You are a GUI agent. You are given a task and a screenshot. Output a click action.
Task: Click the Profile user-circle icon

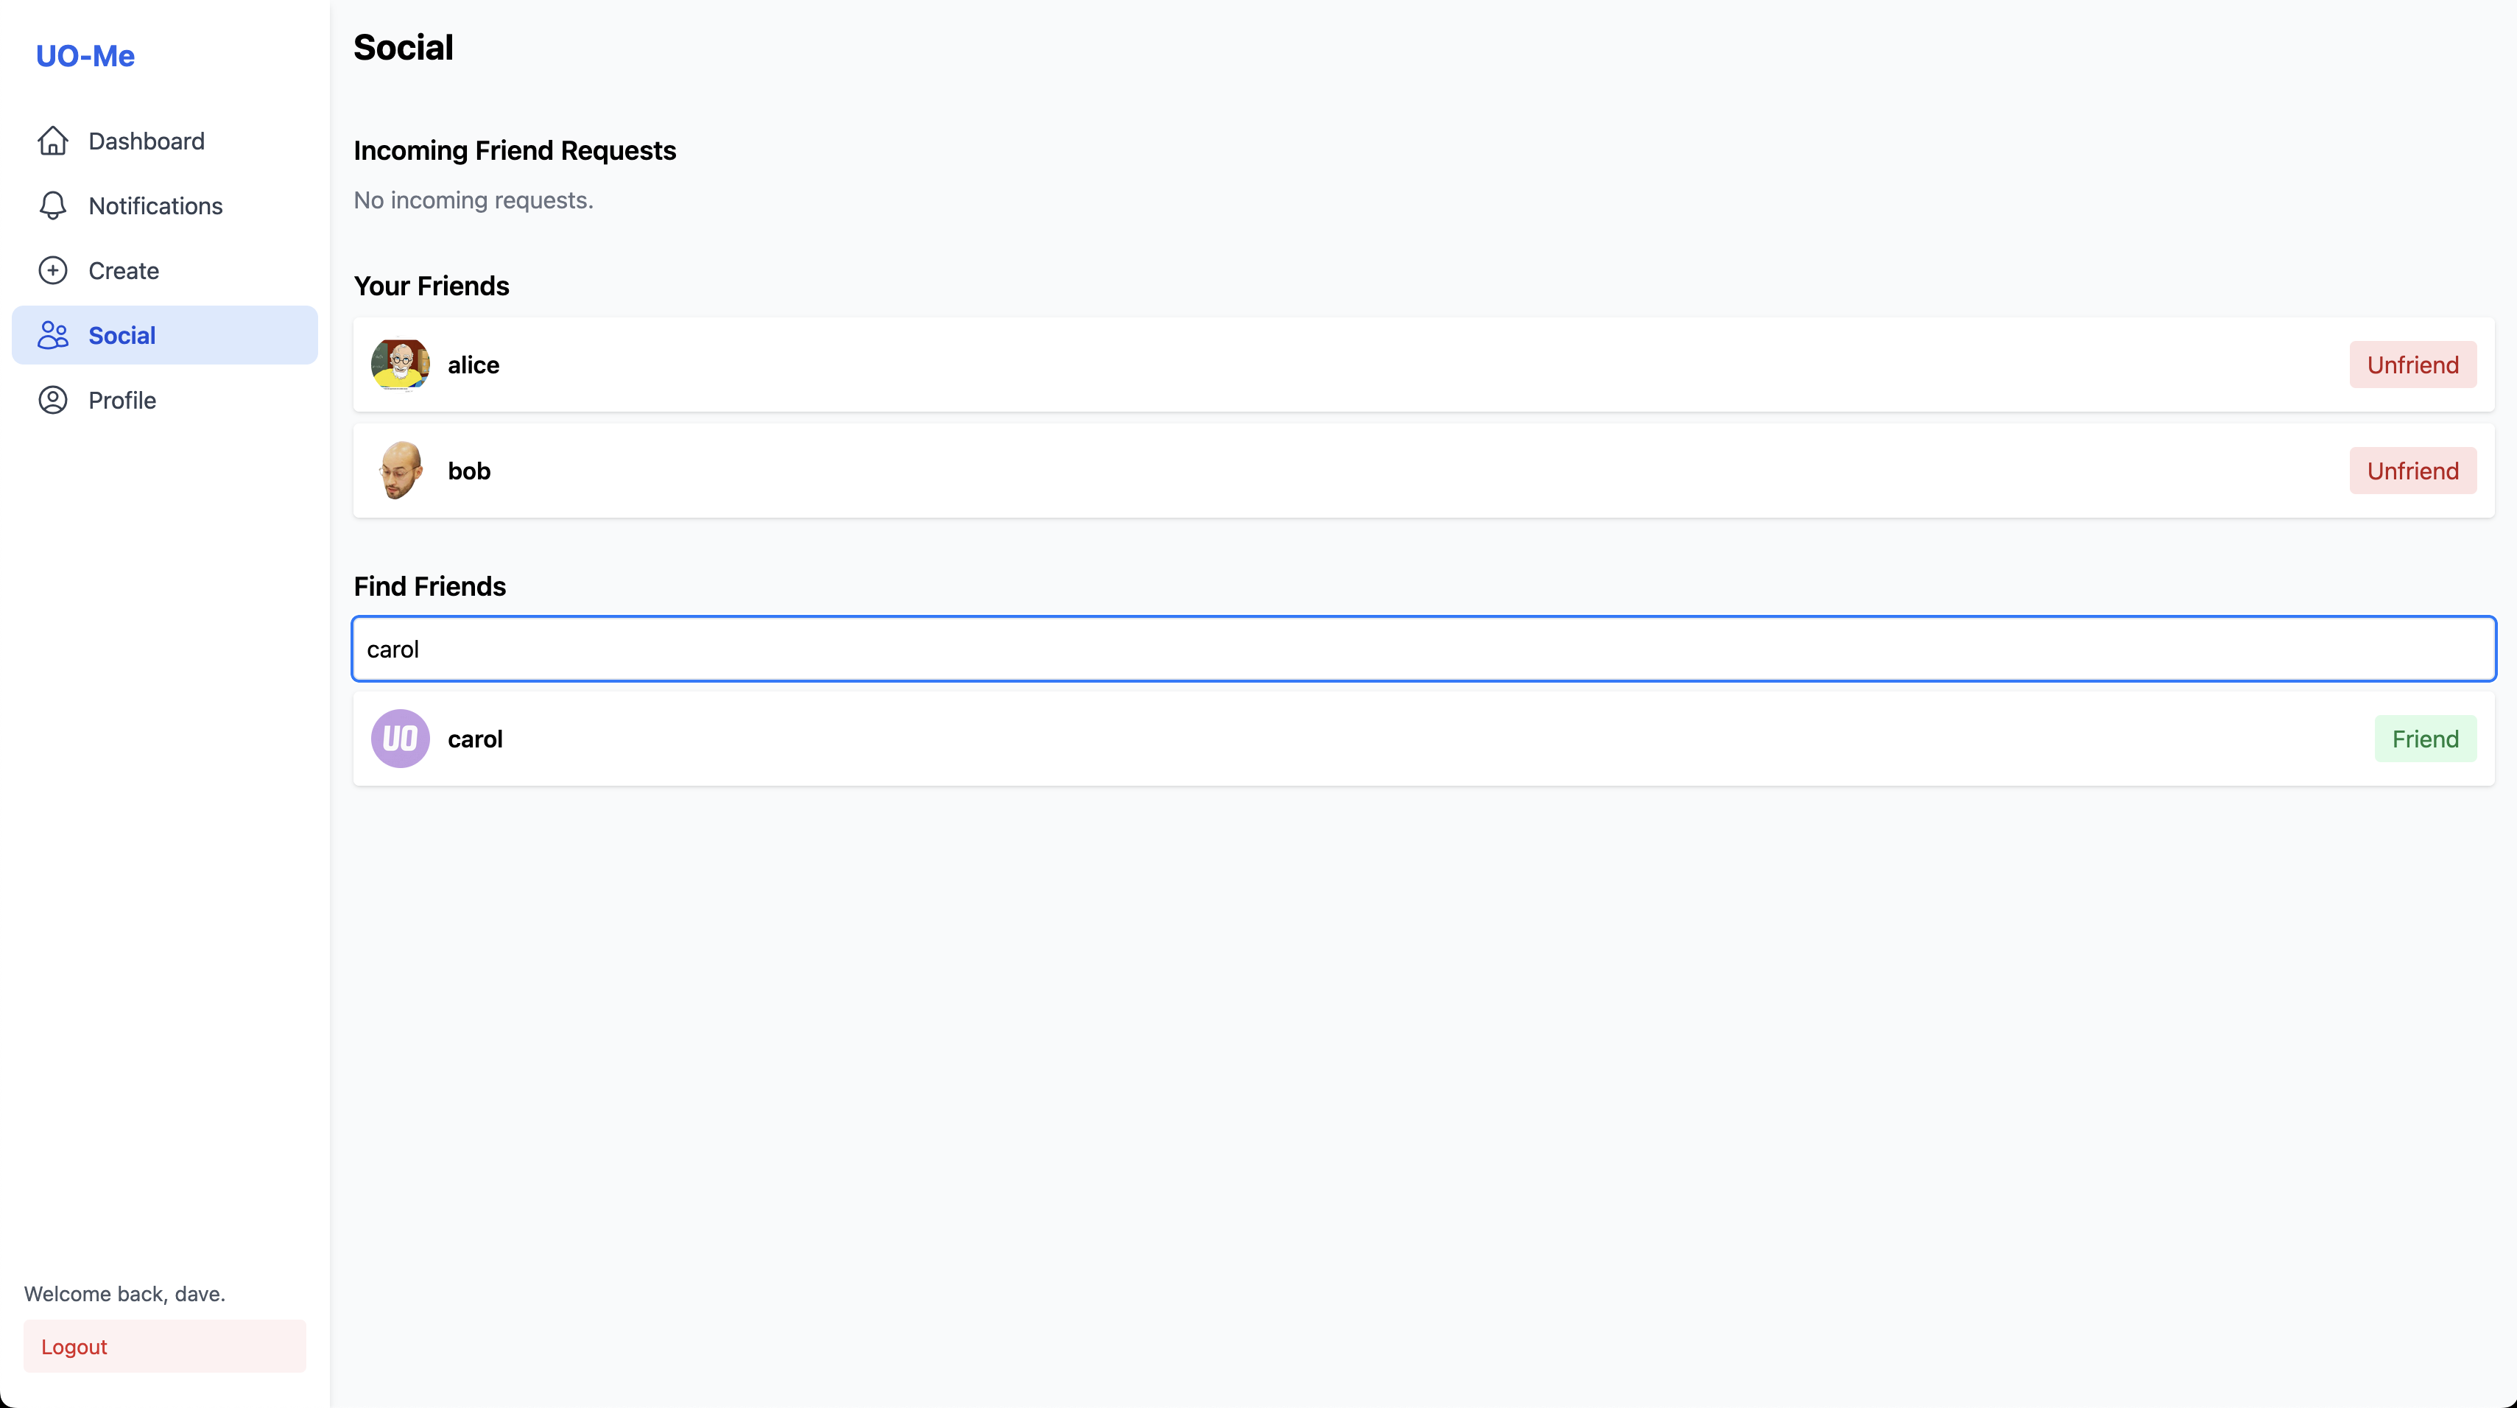point(53,401)
